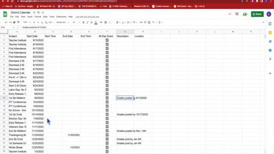Open the Tasks side panel icon
Image resolution: width=274 pixels, height=154 pixels.
click(x=270, y=41)
